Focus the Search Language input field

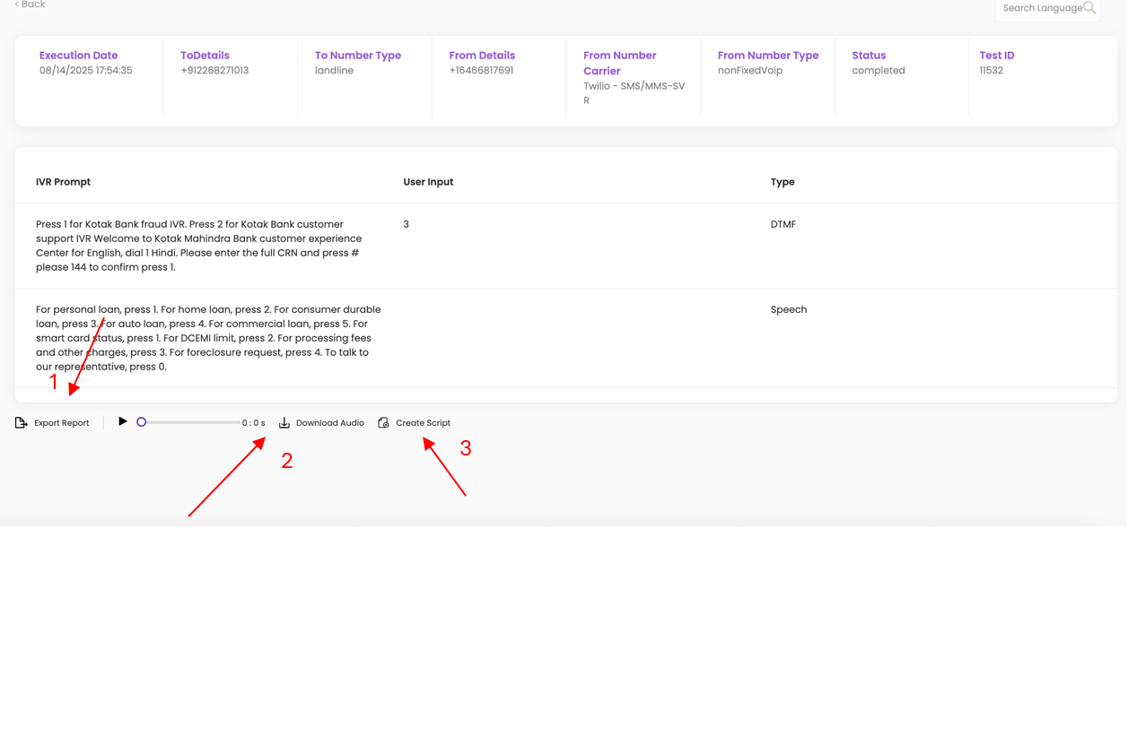1041,8
